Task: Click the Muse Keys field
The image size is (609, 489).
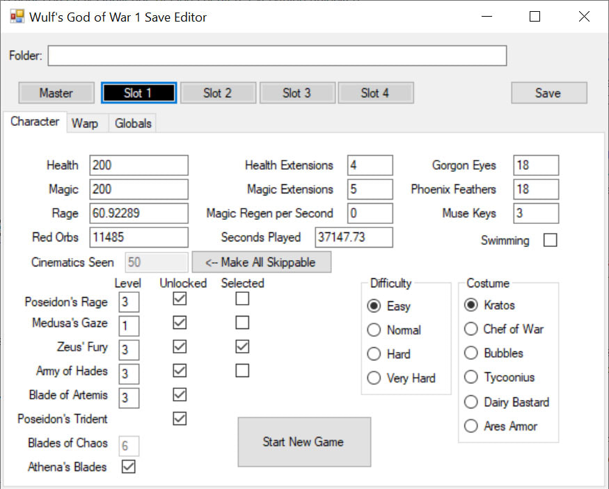Action: click(536, 213)
